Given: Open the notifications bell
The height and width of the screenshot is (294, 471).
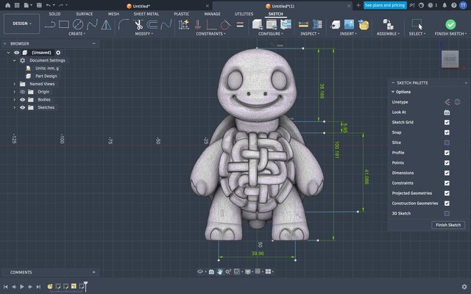Looking at the screenshot, I should [445, 5].
